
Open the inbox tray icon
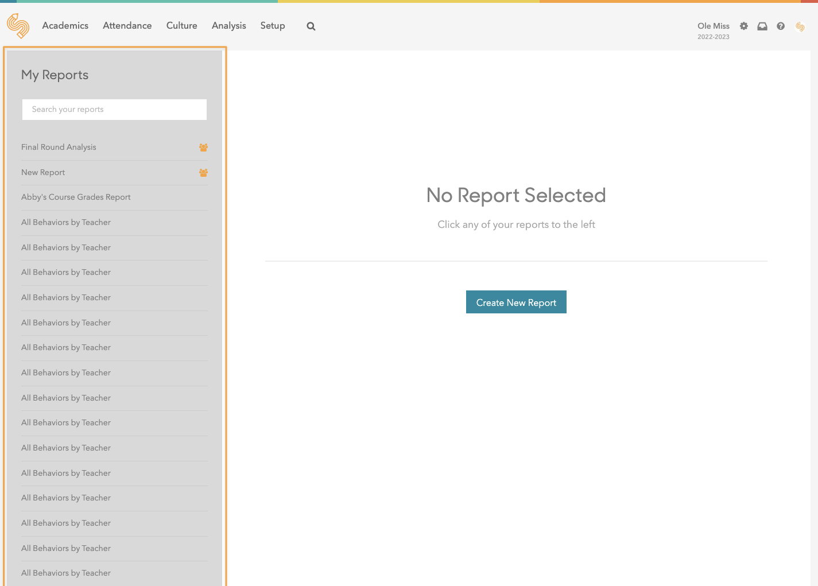762,26
